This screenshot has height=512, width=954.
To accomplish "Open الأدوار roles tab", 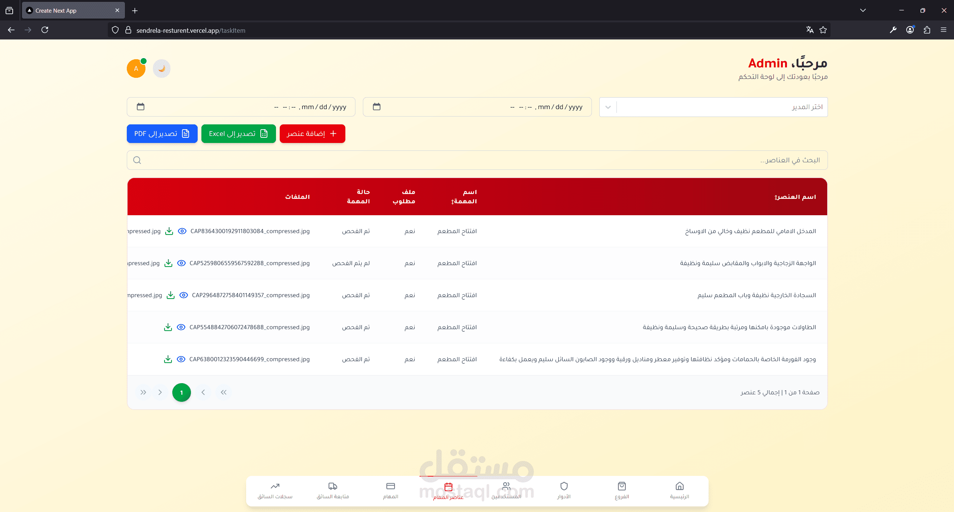I will (564, 491).
